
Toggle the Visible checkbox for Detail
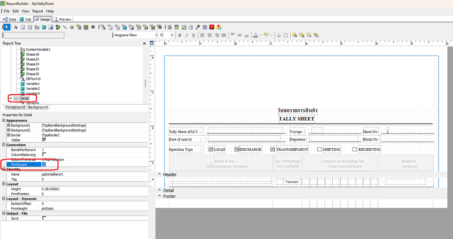[44, 140]
